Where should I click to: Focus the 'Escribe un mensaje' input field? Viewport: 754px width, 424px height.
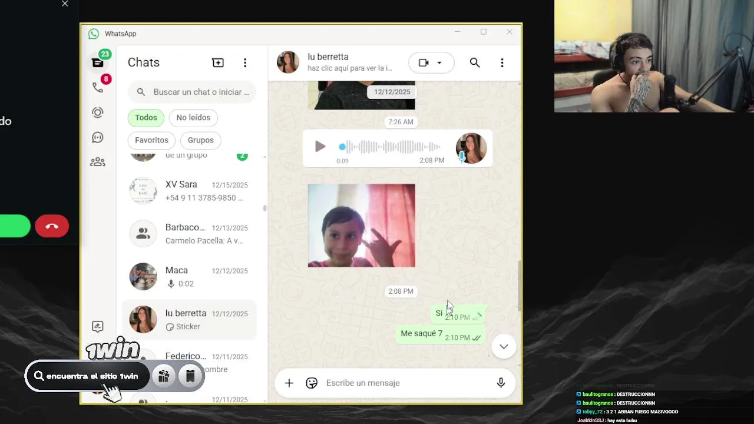tap(406, 383)
